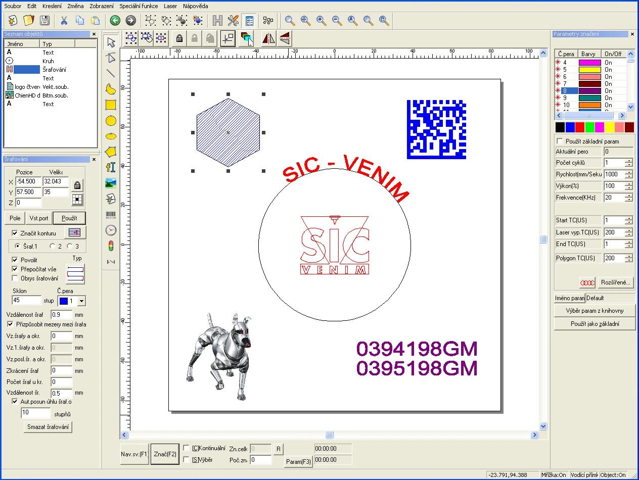
Task: Click Smazat šrafování button
Action: click(x=48, y=427)
